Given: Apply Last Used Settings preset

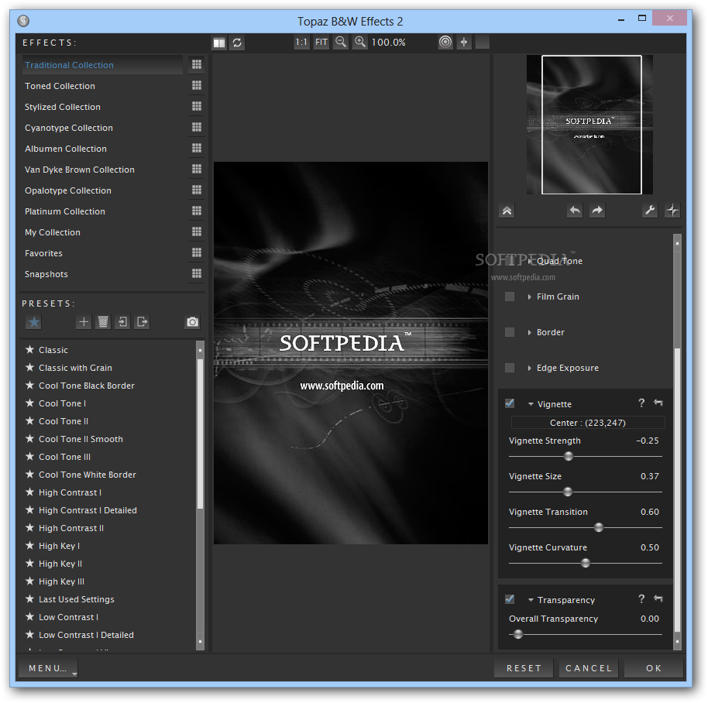Looking at the screenshot, I should pos(77,599).
